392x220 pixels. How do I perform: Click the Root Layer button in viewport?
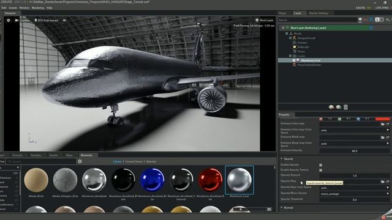click(x=264, y=20)
